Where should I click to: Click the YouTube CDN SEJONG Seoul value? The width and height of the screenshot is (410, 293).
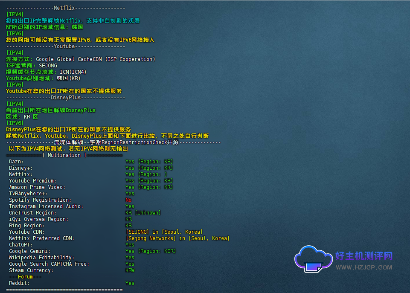(164, 232)
